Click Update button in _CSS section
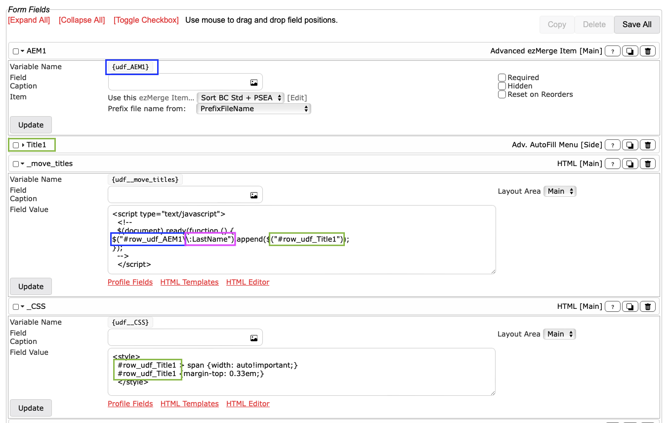 [x=31, y=408]
